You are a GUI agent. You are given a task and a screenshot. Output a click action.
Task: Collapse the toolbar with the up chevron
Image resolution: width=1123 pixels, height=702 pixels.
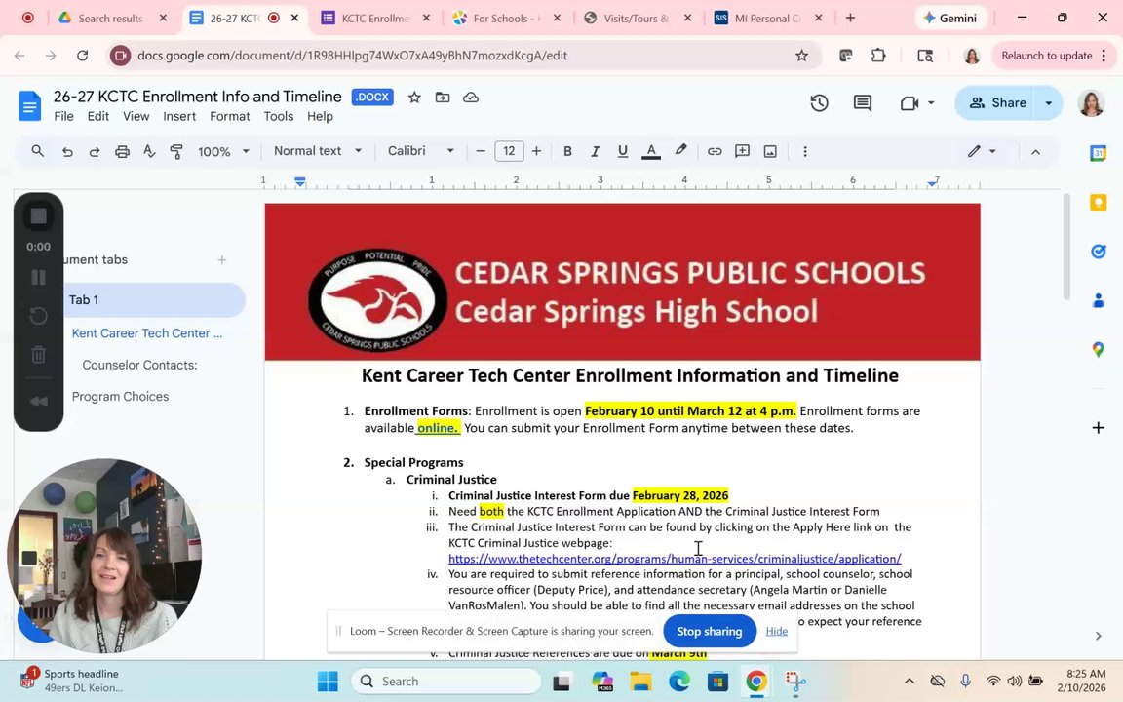1035,152
